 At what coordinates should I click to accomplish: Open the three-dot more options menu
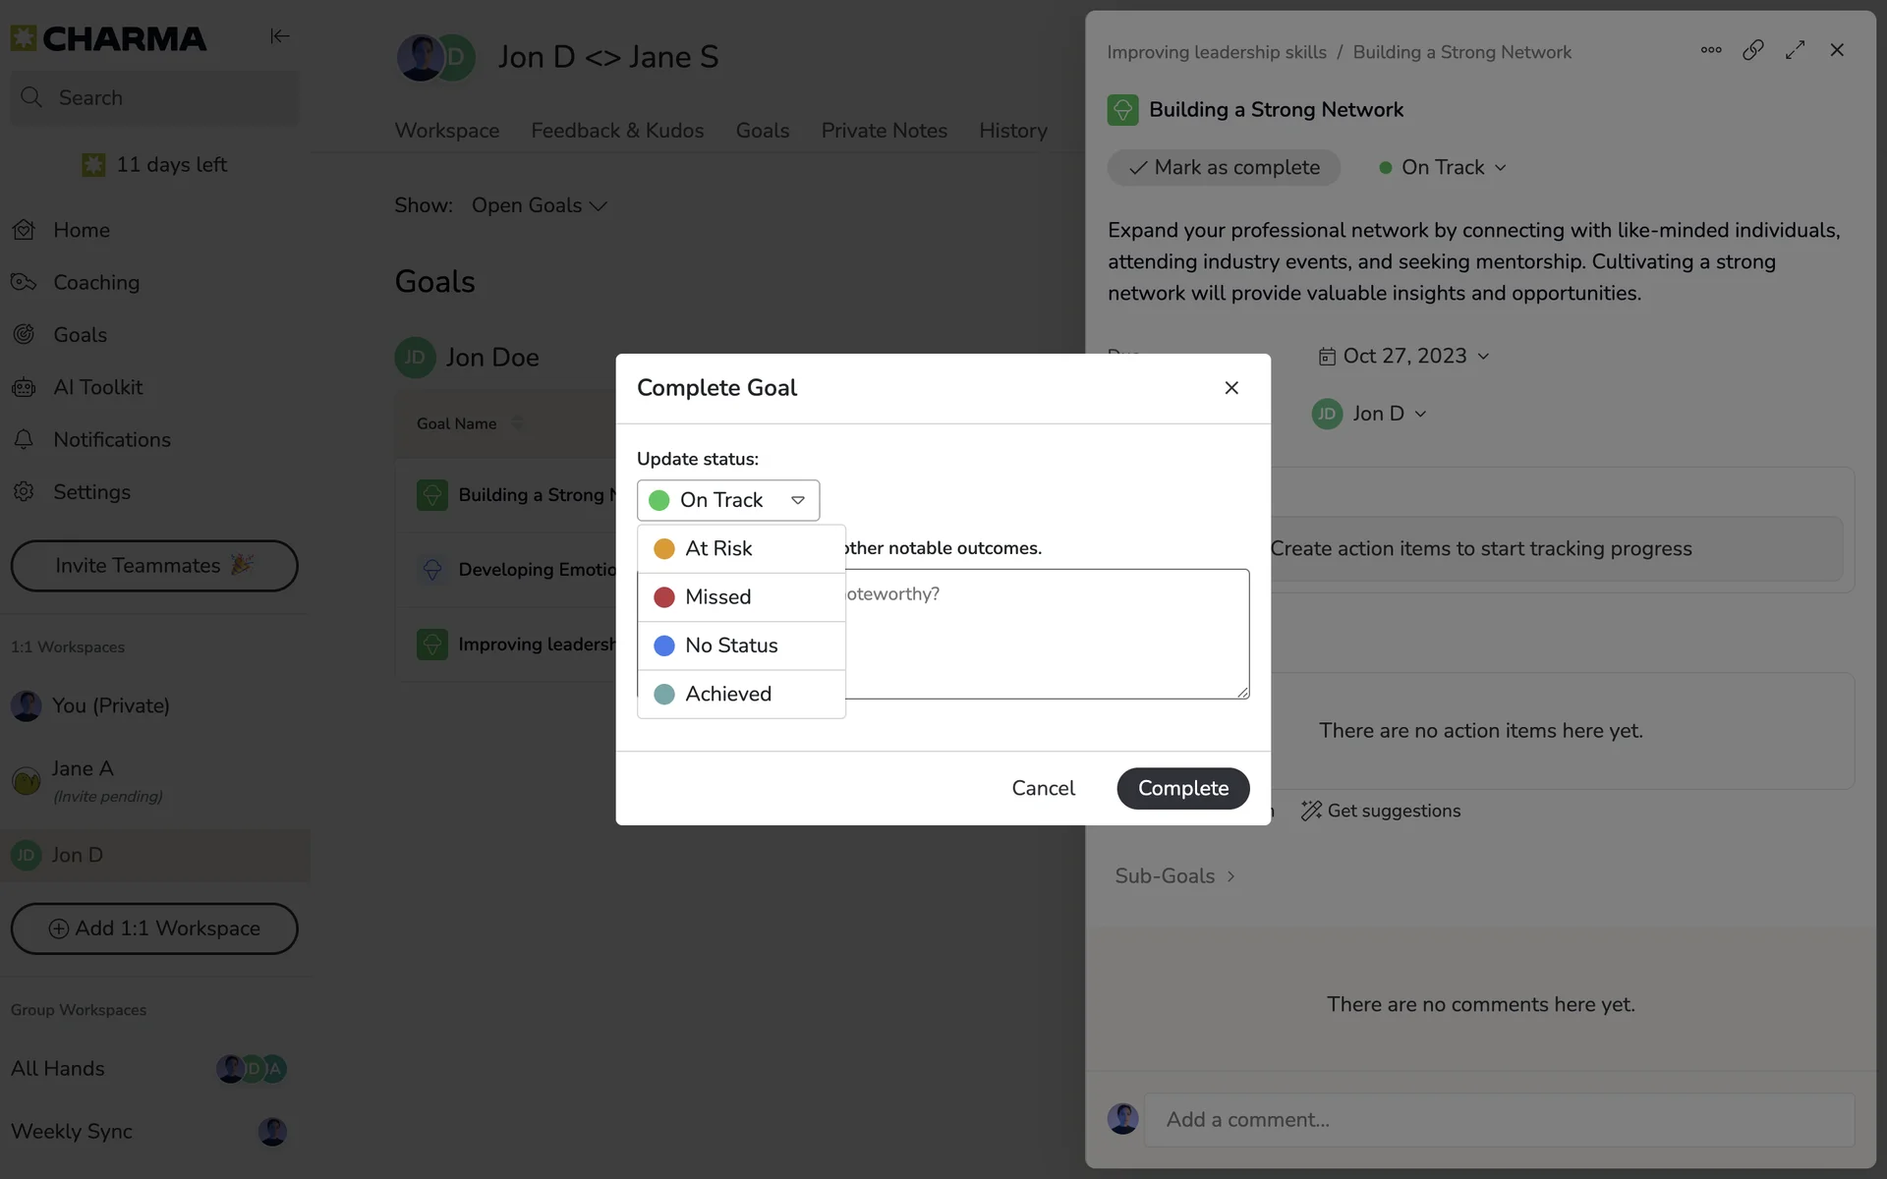pos(1710,50)
